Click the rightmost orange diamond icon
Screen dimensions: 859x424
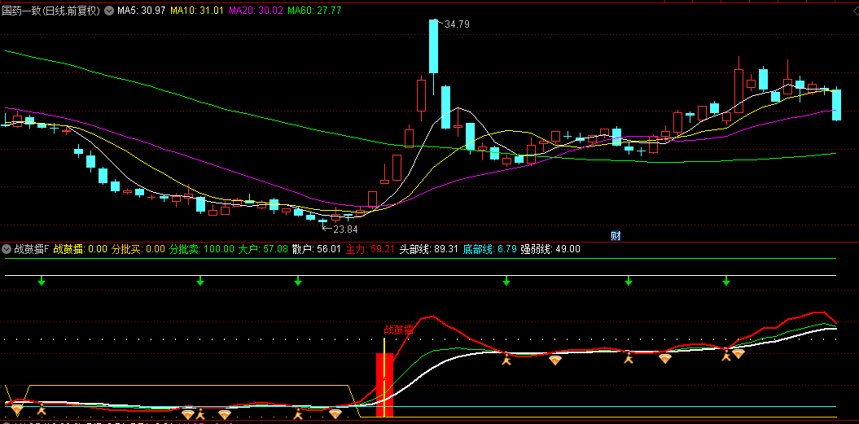click(x=738, y=354)
